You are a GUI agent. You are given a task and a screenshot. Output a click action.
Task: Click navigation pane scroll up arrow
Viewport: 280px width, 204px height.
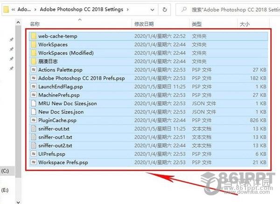coord(18,22)
